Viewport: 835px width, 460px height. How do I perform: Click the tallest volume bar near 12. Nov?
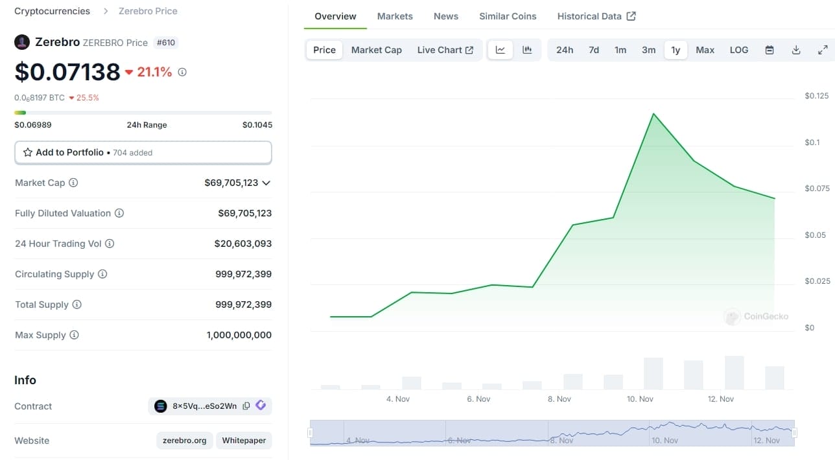coord(735,373)
